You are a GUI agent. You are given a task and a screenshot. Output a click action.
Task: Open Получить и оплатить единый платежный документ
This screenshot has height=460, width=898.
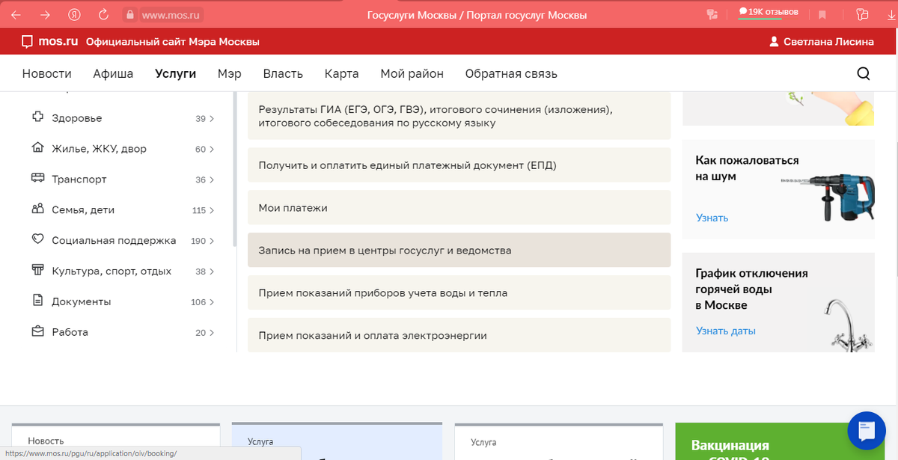(459, 165)
